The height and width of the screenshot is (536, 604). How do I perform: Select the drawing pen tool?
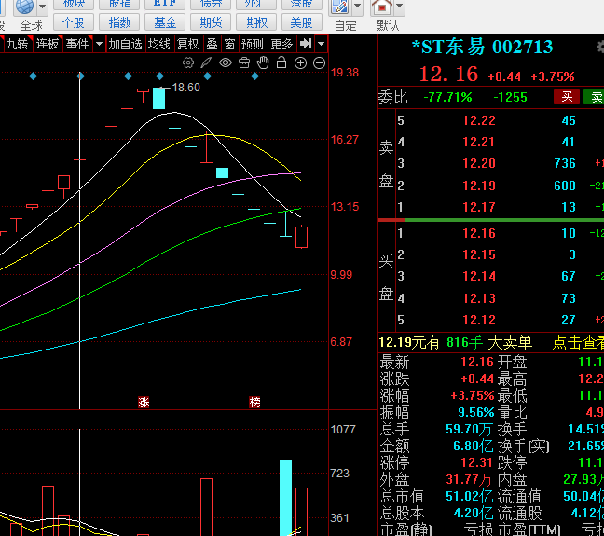coord(207,62)
